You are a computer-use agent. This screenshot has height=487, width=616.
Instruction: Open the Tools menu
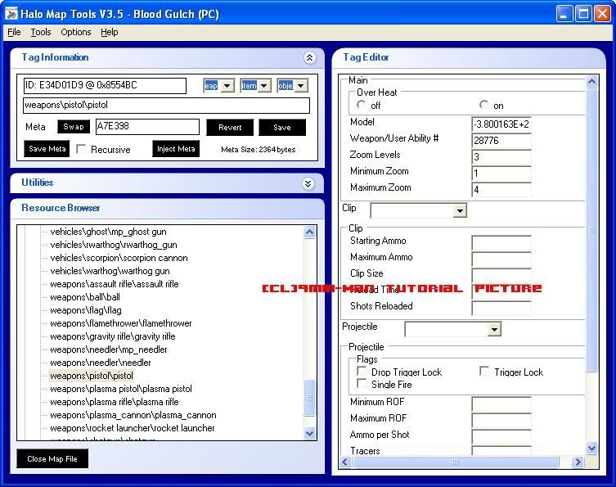point(41,32)
